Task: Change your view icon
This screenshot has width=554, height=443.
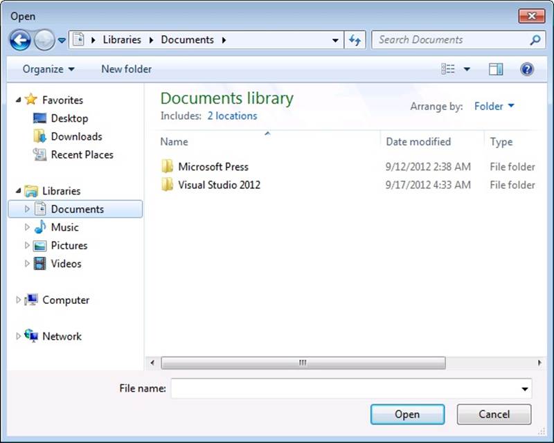Action: pos(448,69)
